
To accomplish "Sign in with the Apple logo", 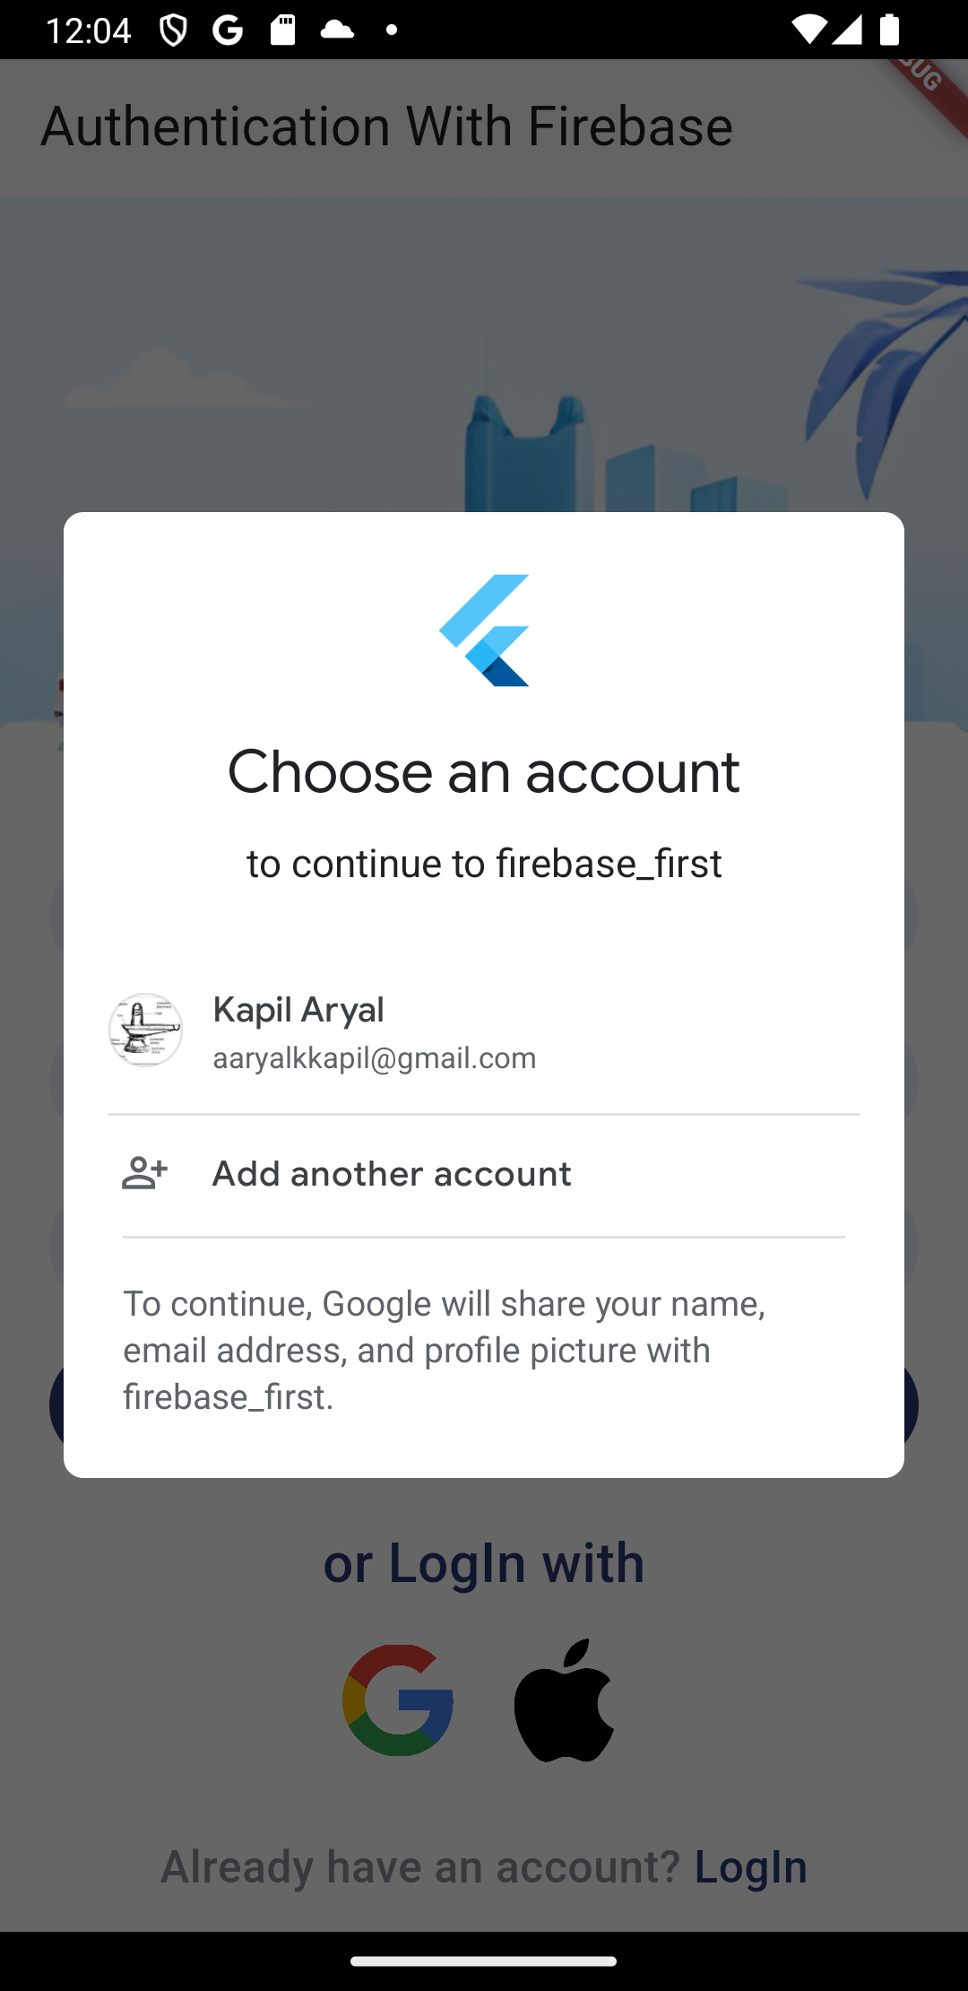I will [x=565, y=1700].
